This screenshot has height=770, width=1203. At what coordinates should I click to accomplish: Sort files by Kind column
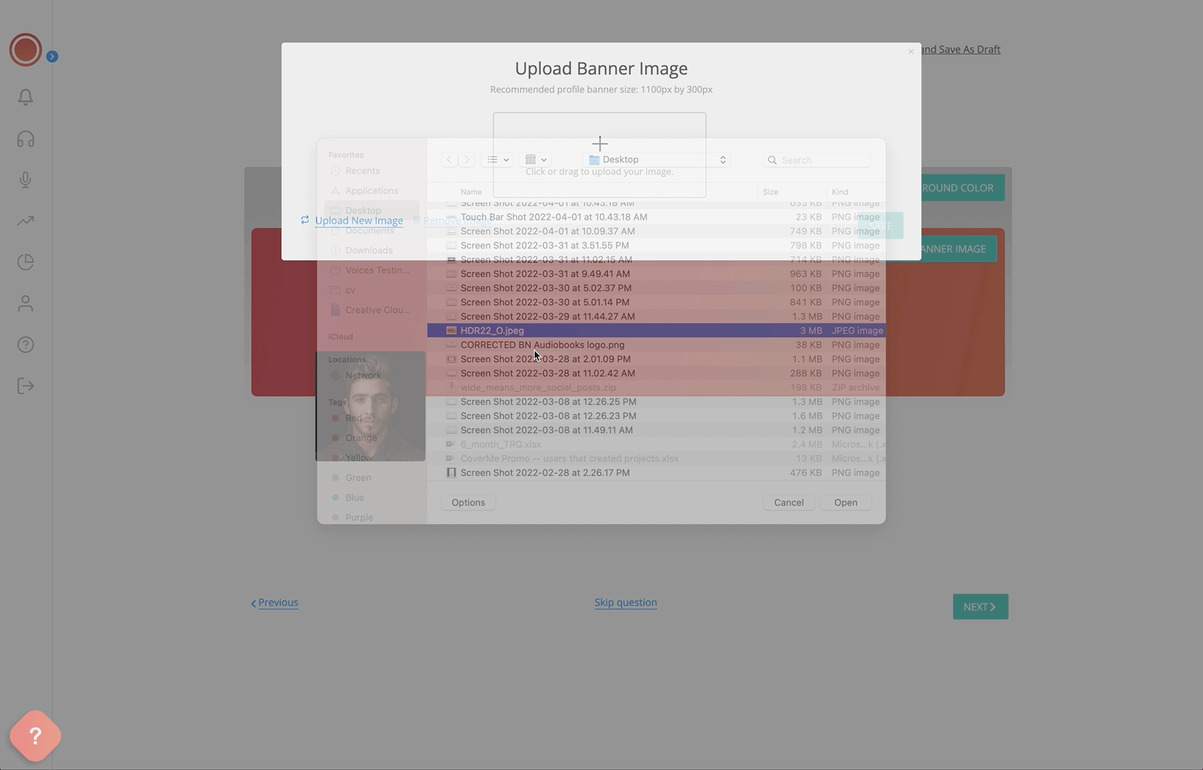[x=840, y=192]
